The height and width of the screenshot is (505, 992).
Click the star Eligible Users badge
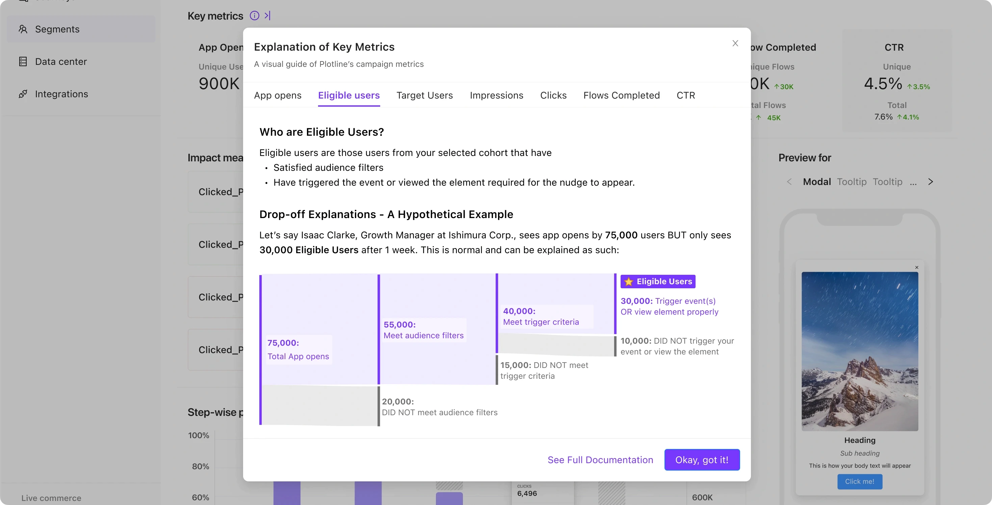[x=658, y=282]
